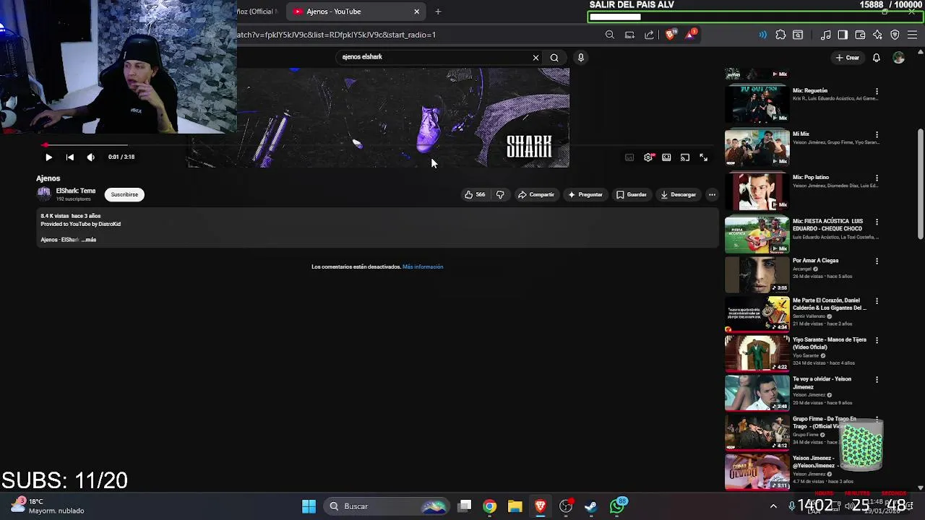Open Mix: Pop latino title
This screenshot has width=925, height=520.
point(810,177)
